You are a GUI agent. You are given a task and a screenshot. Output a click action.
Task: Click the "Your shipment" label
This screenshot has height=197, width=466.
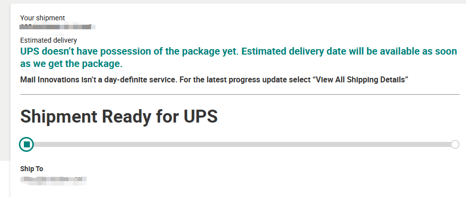click(x=42, y=18)
